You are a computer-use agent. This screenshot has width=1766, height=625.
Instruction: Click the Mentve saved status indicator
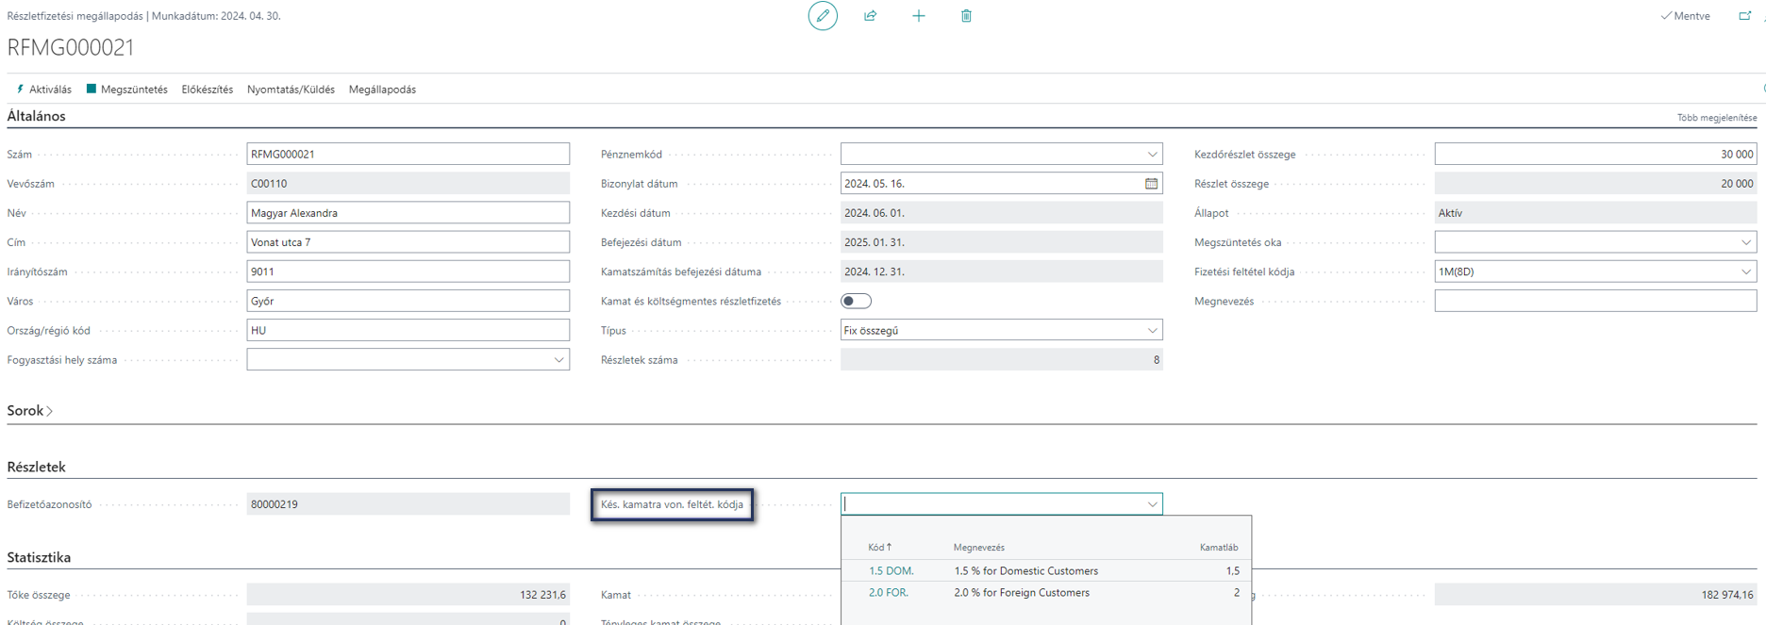[x=1685, y=16]
